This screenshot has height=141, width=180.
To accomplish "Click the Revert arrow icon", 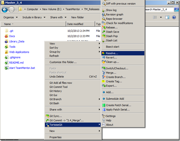I will [x=104, y=58].
